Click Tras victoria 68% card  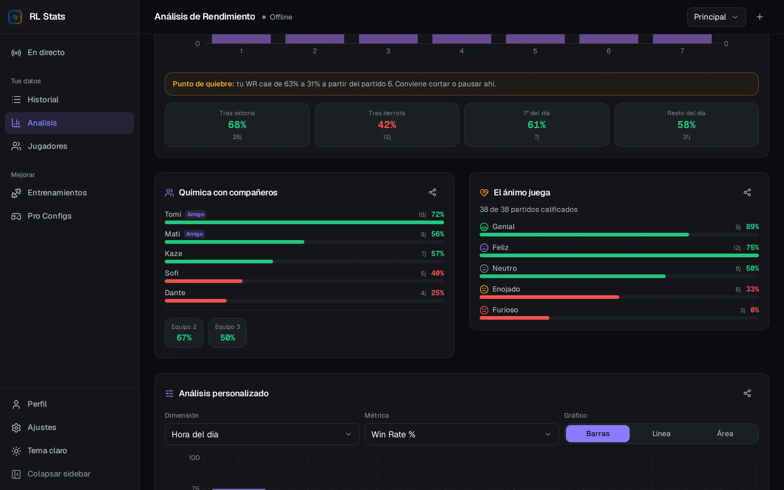(x=237, y=125)
